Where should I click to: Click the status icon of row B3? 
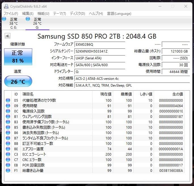[x=8, y=122]
